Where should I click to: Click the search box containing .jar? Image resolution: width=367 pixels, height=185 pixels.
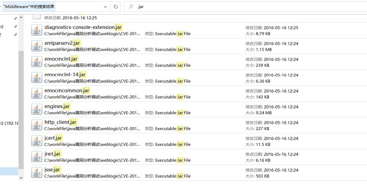(x=246, y=7)
